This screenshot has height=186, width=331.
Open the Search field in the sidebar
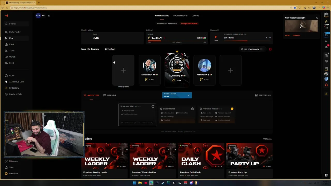(16, 24)
